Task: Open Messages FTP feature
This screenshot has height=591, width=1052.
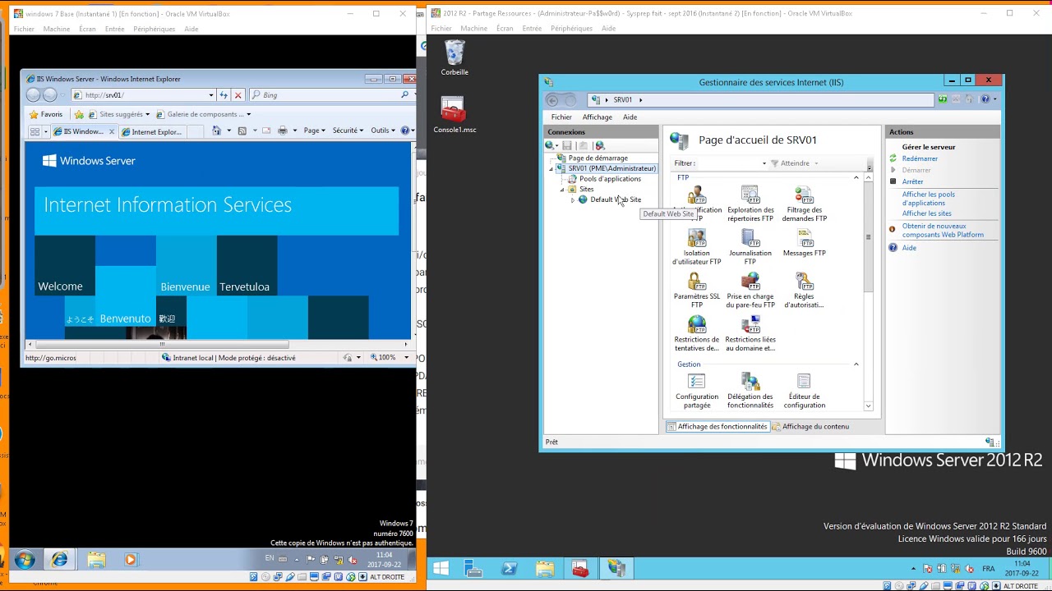Action: 804,243
